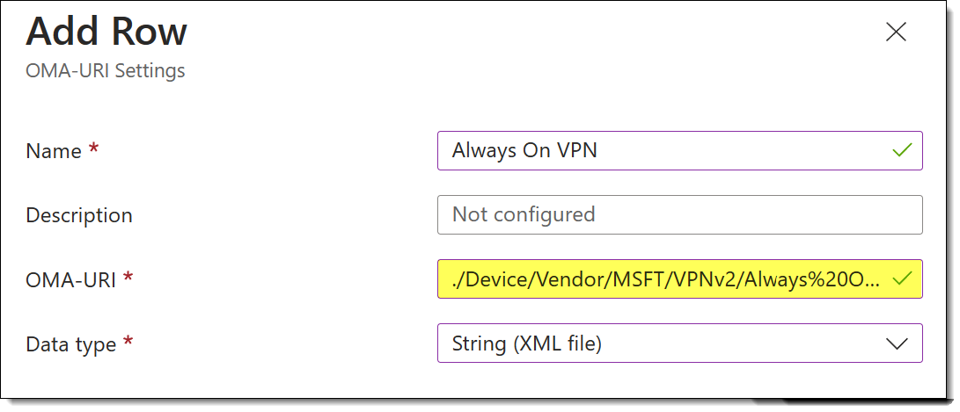Click the OMA-URI Settings subtitle

pyautogui.click(x=106, y=70)
